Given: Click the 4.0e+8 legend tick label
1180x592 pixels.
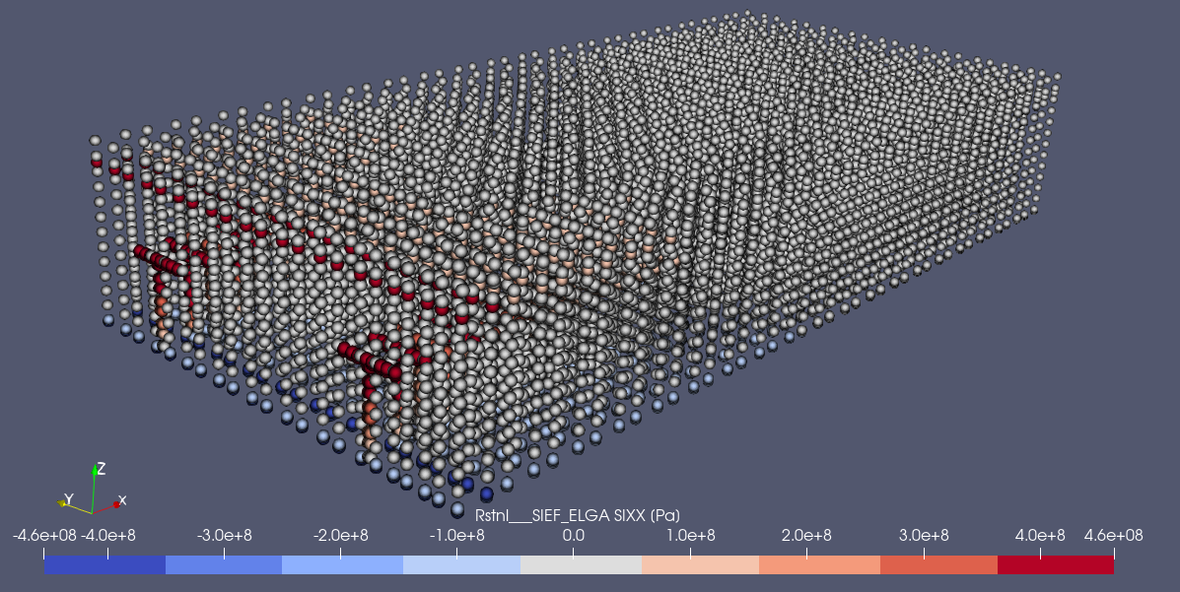Looking at the screenshot, I should point(1037,535).
